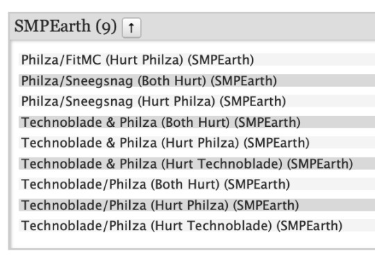375x260 pixels.
Task: Click "FitMC" in the first list row
Action: tap(83, 60)
